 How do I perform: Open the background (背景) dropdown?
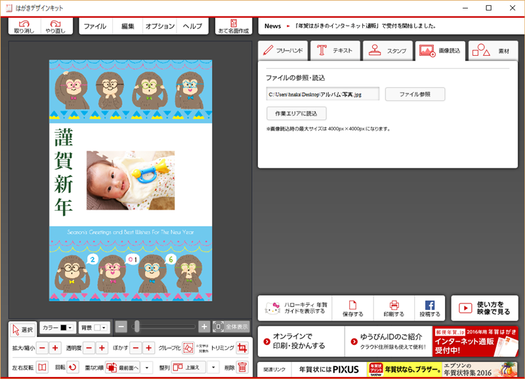(x=94, y=327)
